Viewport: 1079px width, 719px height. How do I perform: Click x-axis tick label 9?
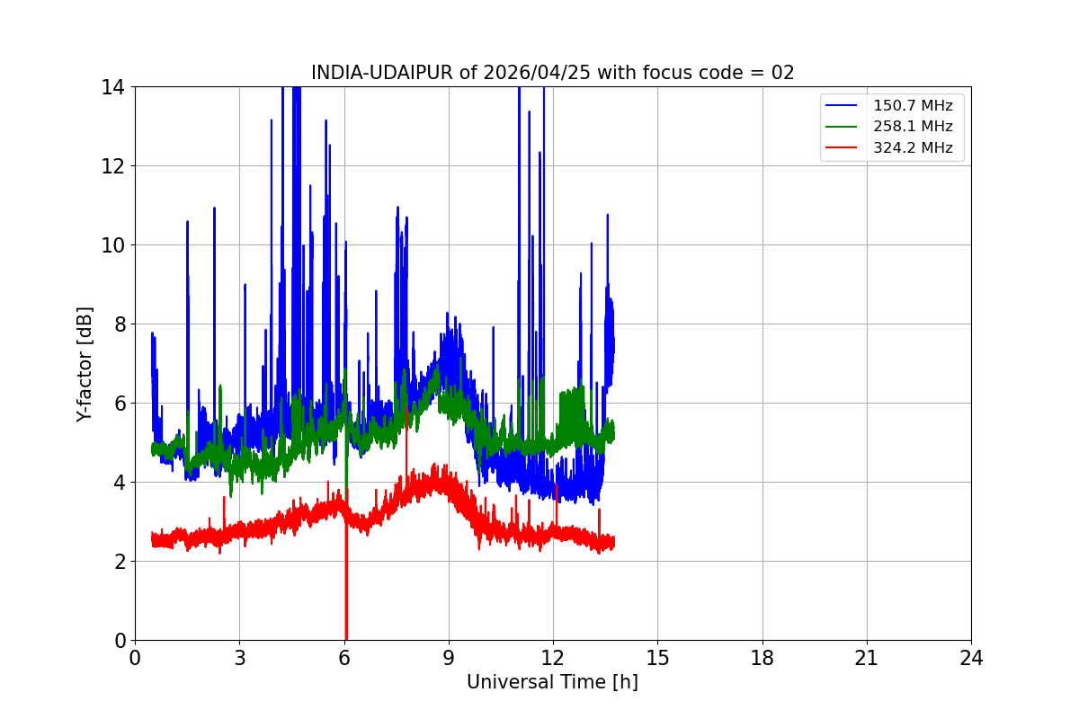point(449,658)
